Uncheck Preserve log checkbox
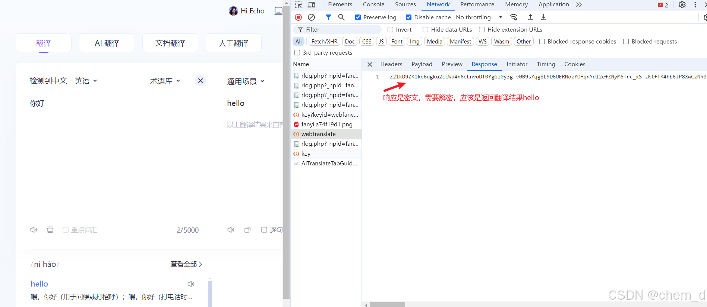The height and width of the screenshot is (307, 707). (358, 17)
